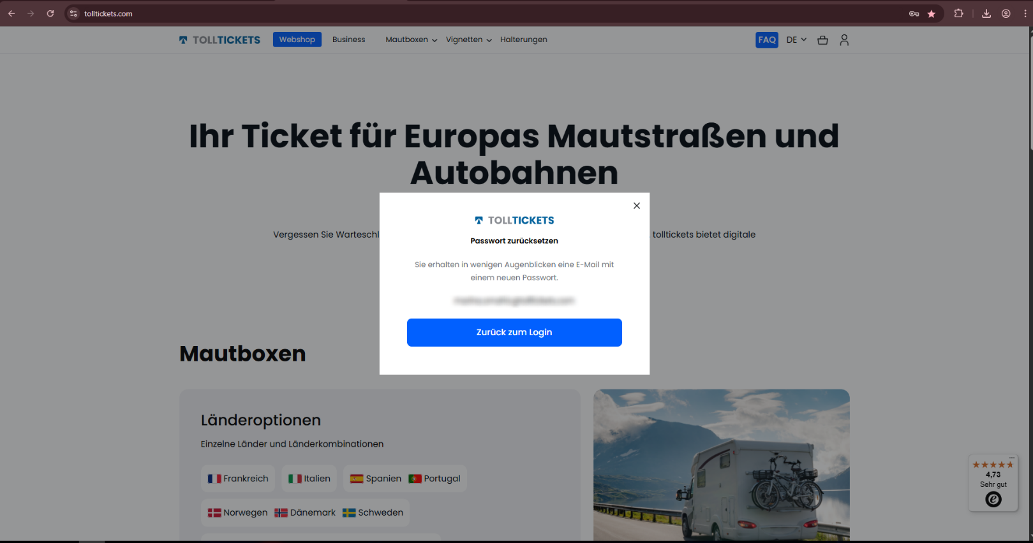Expand the Mautboxen menu
The image size is (1033, 543).
pyautogui.click(x=411, y=40)
